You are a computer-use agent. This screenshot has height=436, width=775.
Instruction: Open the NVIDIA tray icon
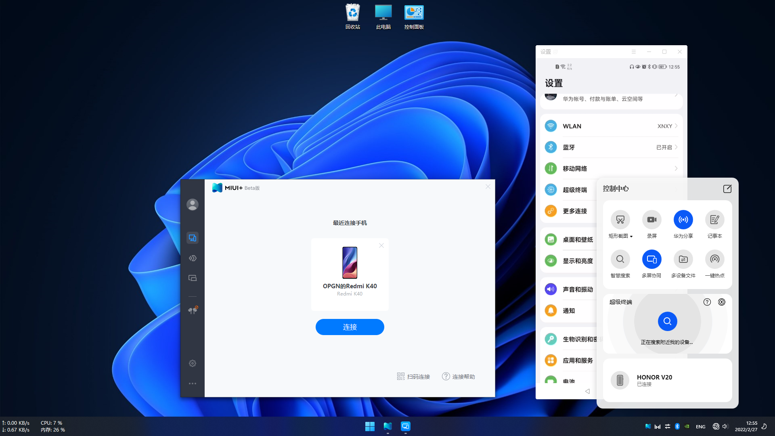point(687,426)
